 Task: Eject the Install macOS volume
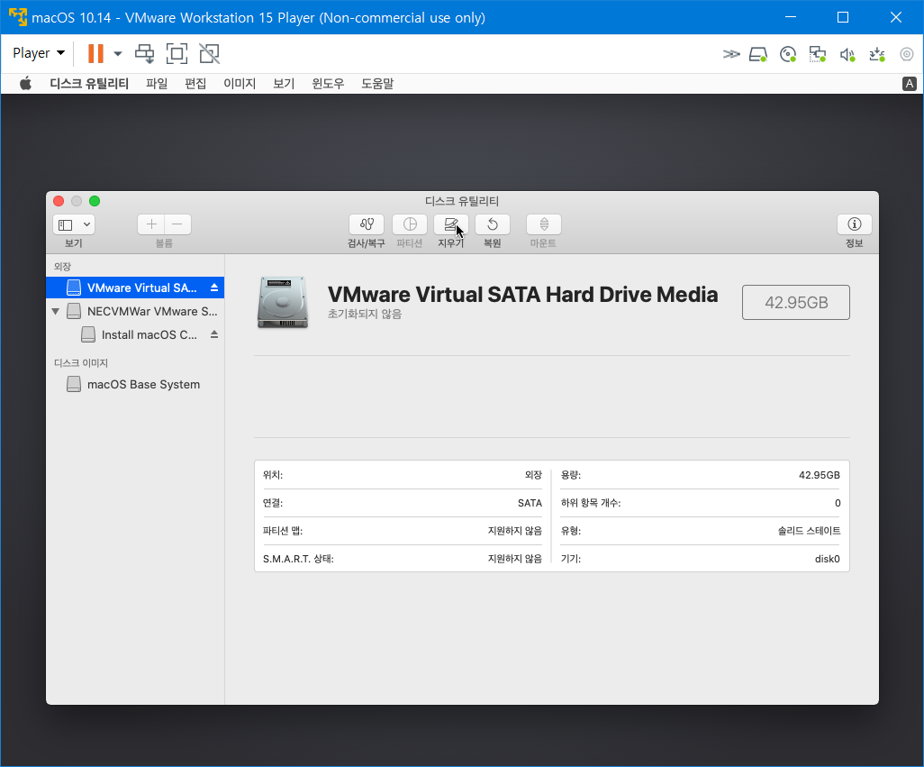pyautogui.click(x=214, y=335)
